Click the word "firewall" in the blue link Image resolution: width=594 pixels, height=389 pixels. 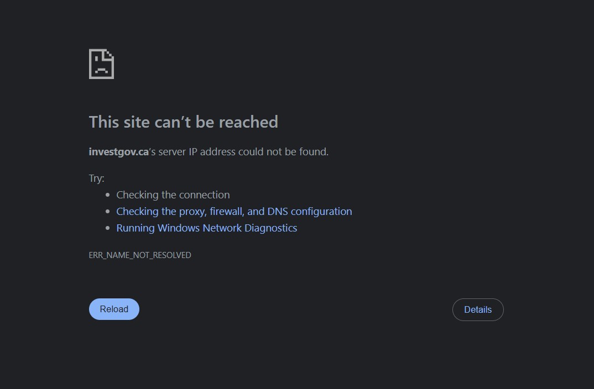point(227,211)
